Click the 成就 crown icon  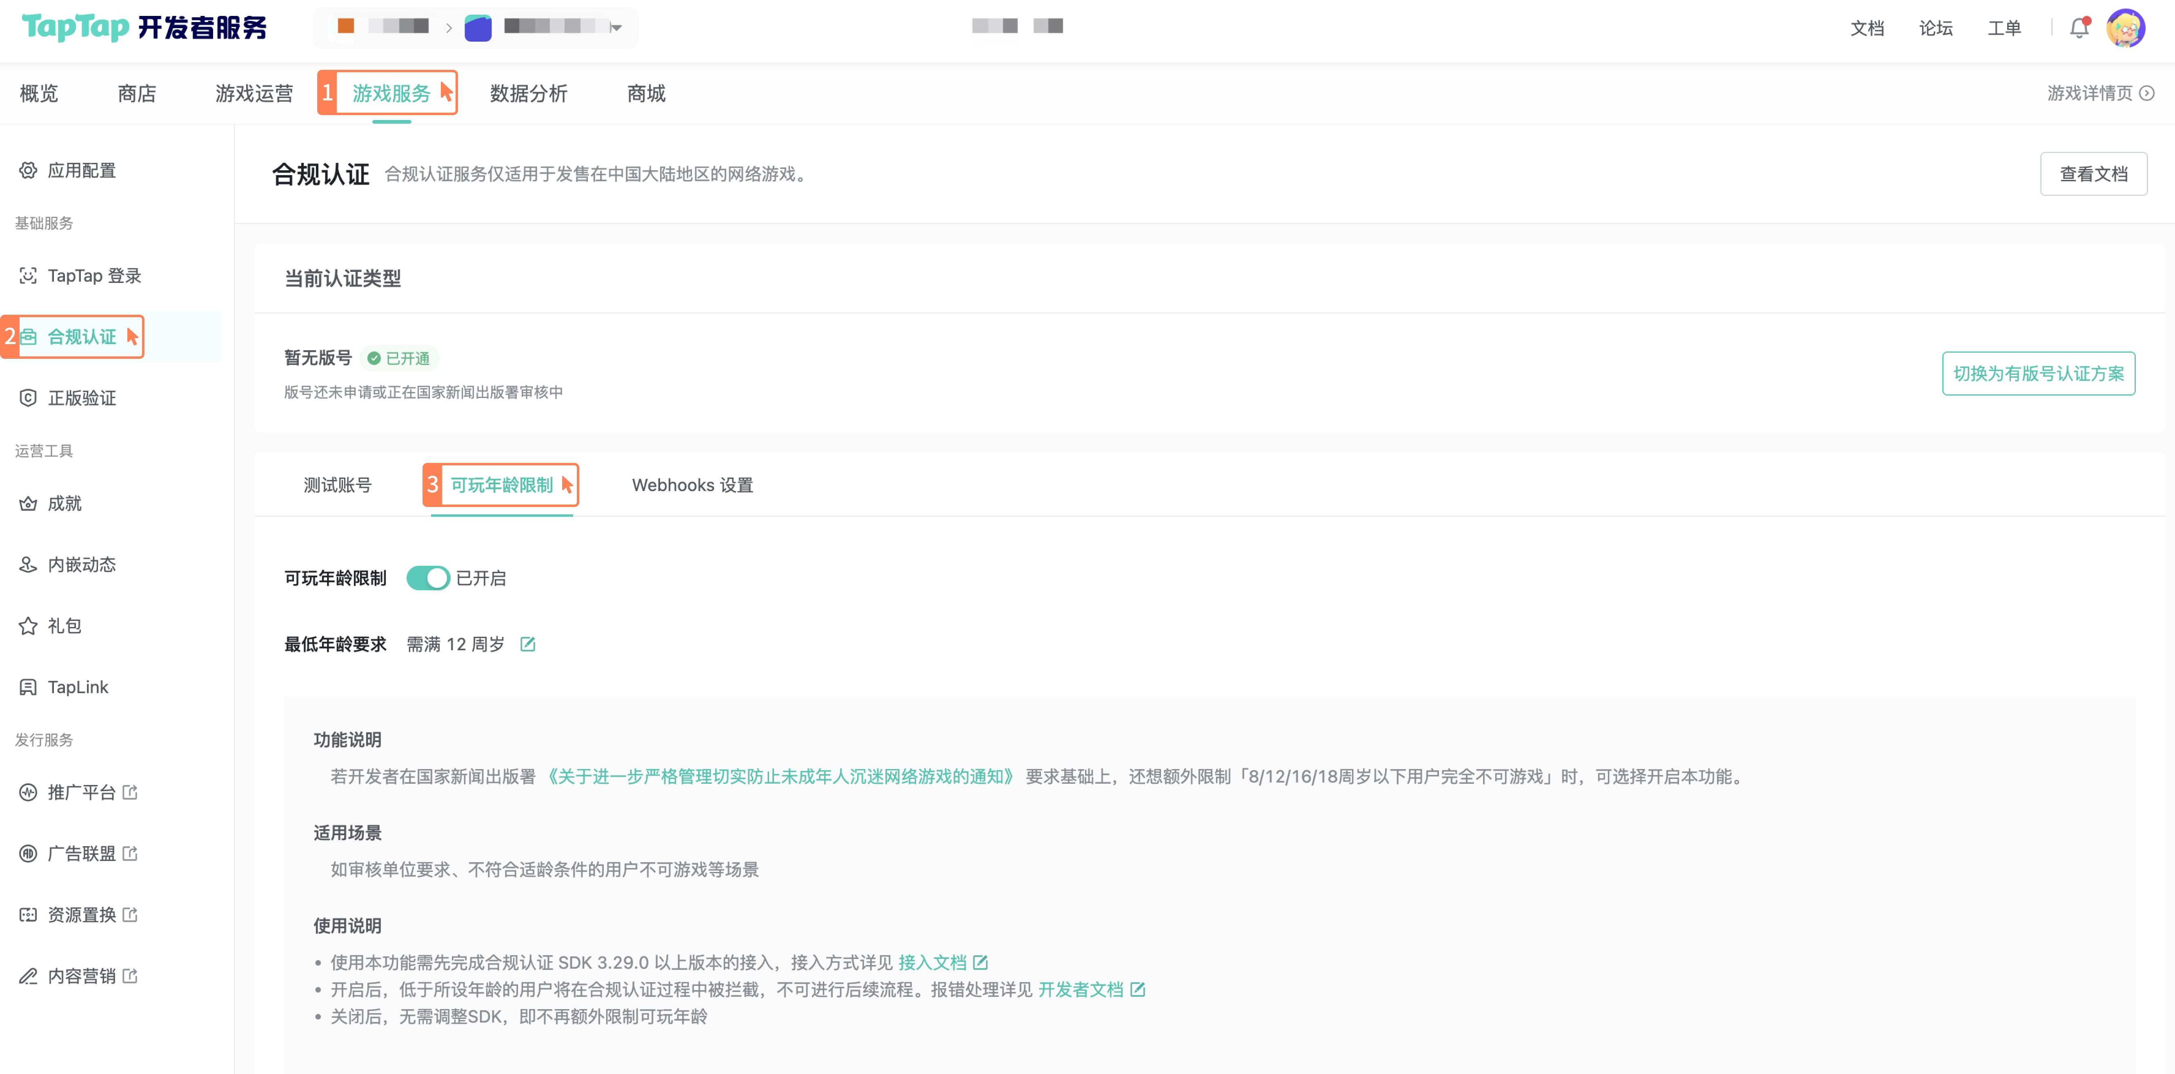(28, 504)
